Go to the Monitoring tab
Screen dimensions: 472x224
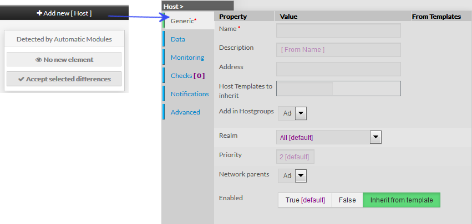click(187, 58)
